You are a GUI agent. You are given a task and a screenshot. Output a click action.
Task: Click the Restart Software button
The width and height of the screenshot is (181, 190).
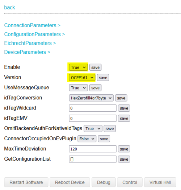(x=26, y=182)
